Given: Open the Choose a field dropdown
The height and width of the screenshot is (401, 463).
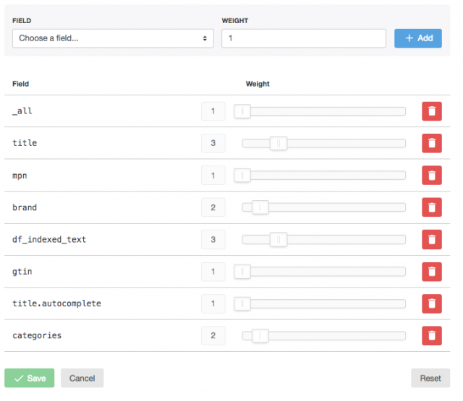Looking at the screenshot, I should click(113, 38).
